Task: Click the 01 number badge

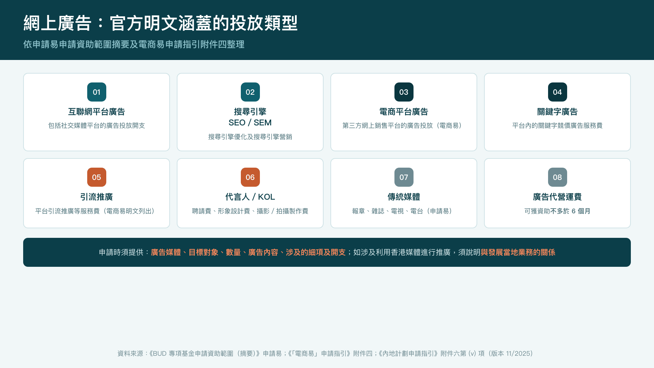Action: 96,92
